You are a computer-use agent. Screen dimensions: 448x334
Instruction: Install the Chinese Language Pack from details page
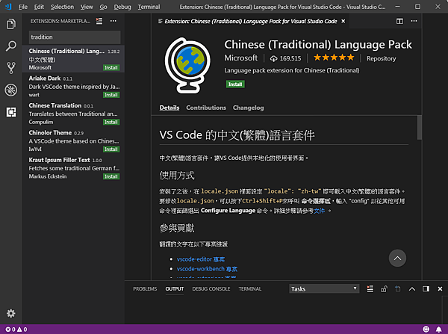tap(235, 84)
